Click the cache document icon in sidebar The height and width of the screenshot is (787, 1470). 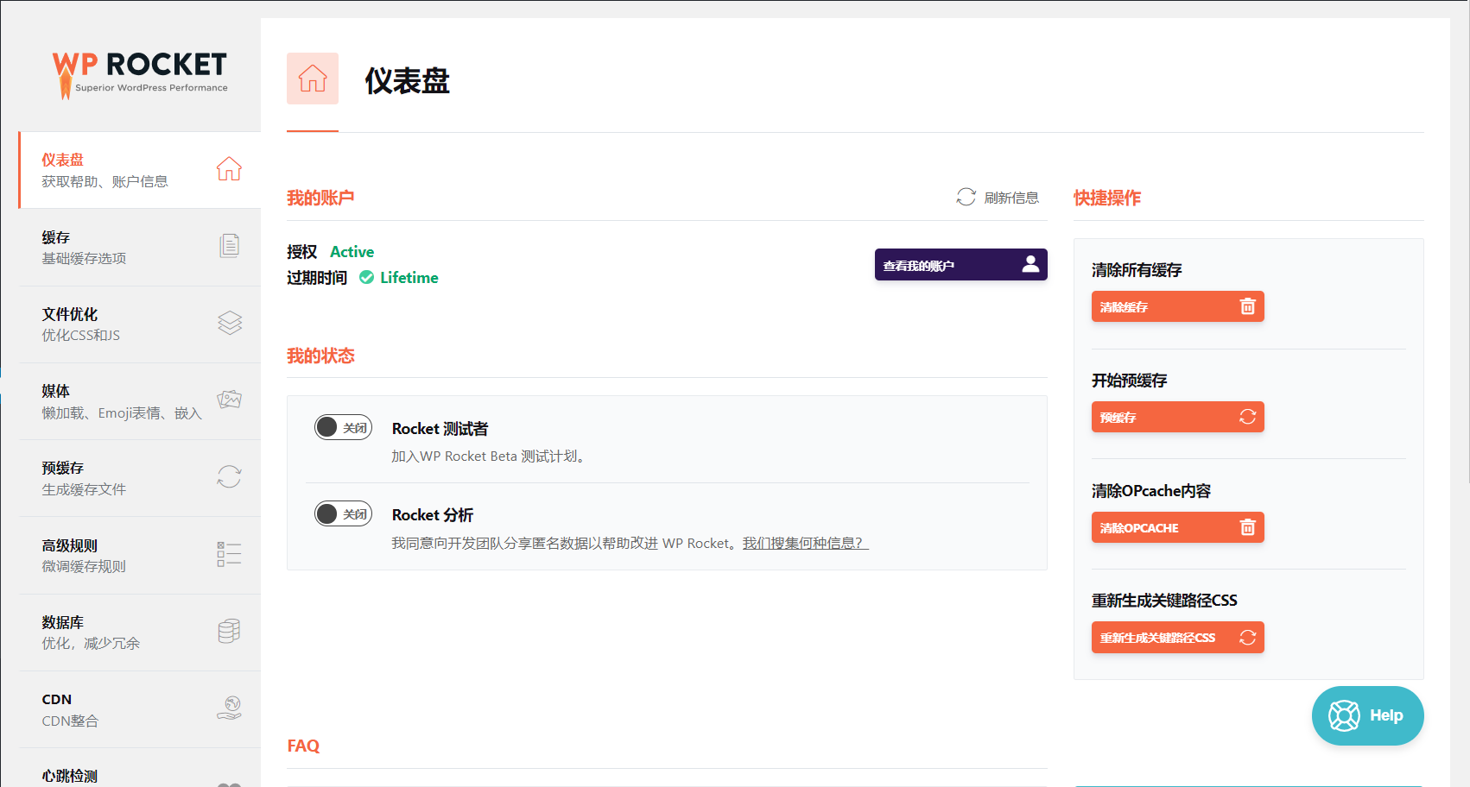click(229, 246)
